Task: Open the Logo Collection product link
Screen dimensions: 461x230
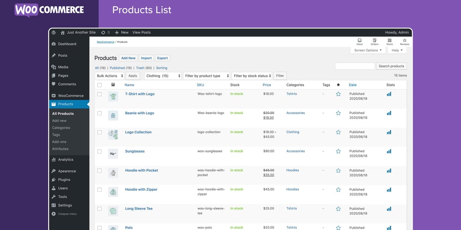Action: [x=138, y=132]
